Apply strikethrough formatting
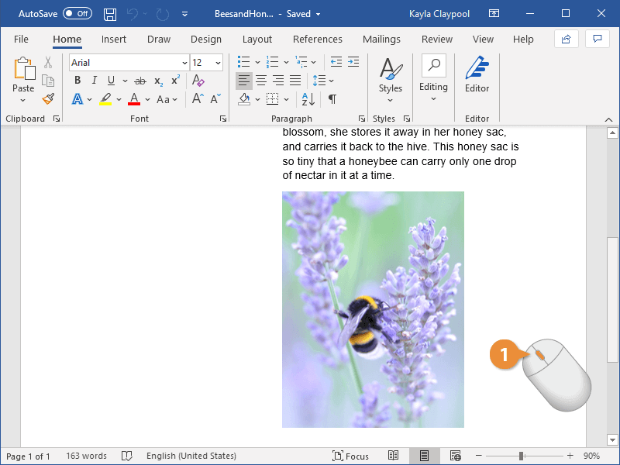The width and height of the screenshot is (620, 465). tap(139, 81)
